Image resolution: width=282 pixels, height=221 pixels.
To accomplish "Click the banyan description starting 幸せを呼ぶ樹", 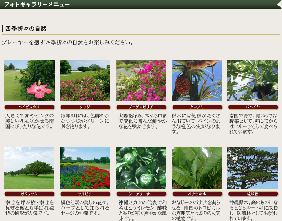I will [30, 208].
